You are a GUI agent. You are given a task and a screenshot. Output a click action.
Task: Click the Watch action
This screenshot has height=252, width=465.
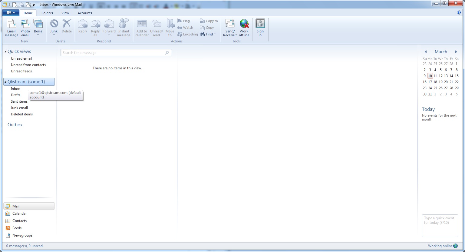pyautogui.click(x=185, y=28)
